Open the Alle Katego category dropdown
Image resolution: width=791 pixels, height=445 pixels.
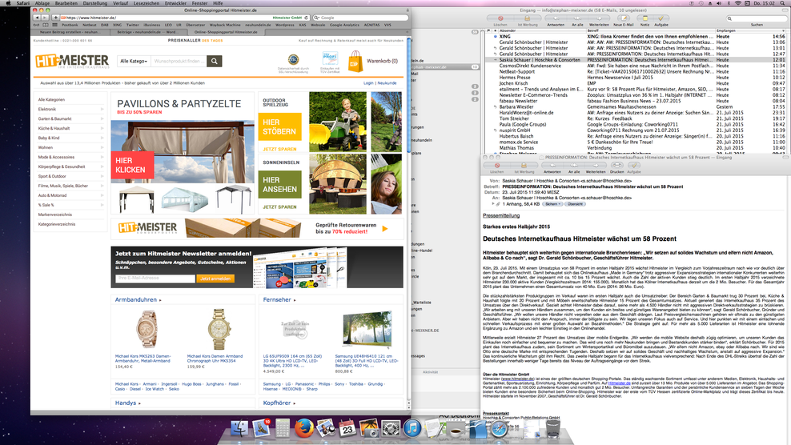(x=134, y=61)
